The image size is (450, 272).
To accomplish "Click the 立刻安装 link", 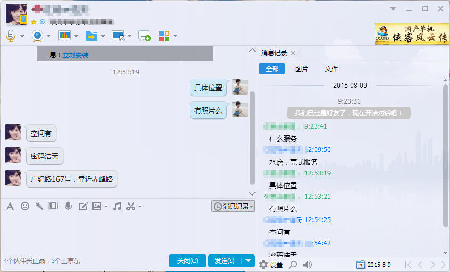I will point(75,55).
